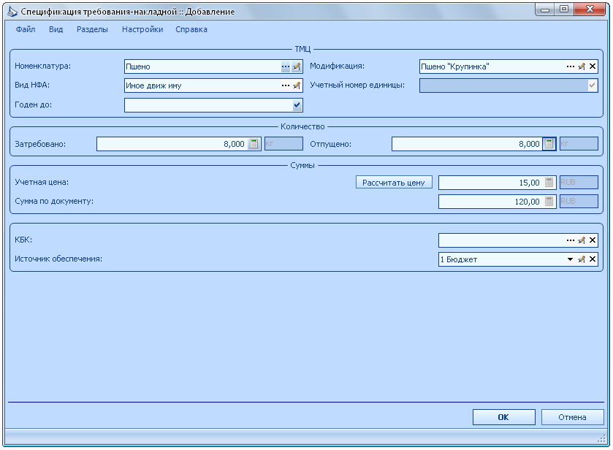Clear the КБК field with X

pyautogui.click(x=593, y=240)
